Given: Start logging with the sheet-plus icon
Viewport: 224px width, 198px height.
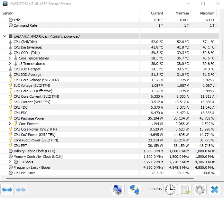Looking at the screenshot, I should click(185, 190).
